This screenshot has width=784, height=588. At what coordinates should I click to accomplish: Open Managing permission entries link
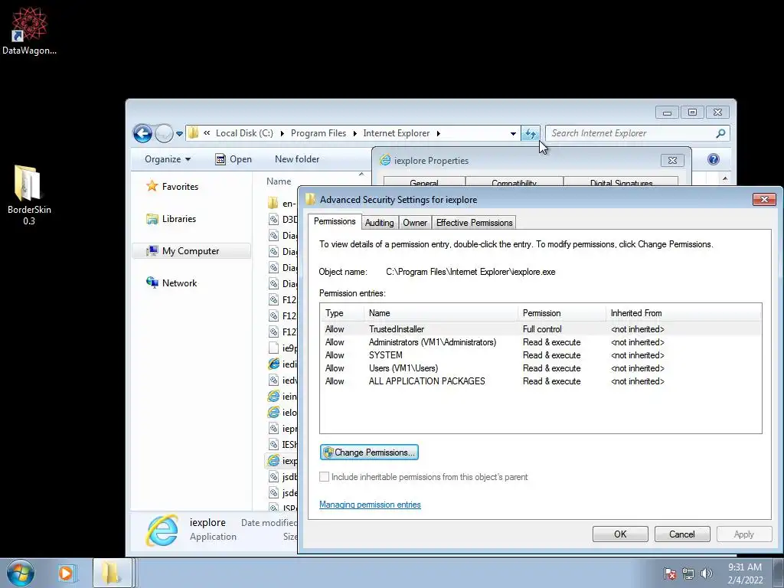370,505
